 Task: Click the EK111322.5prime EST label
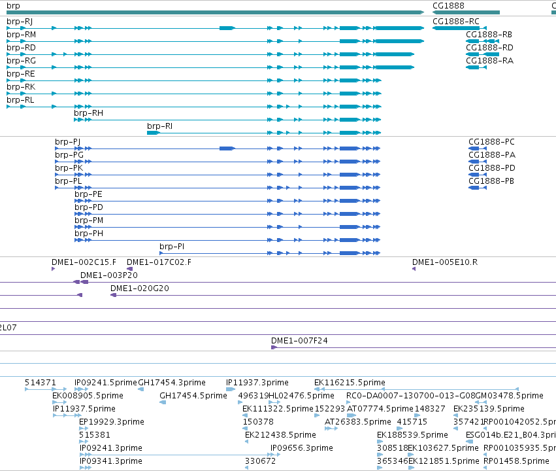[278, 409]
